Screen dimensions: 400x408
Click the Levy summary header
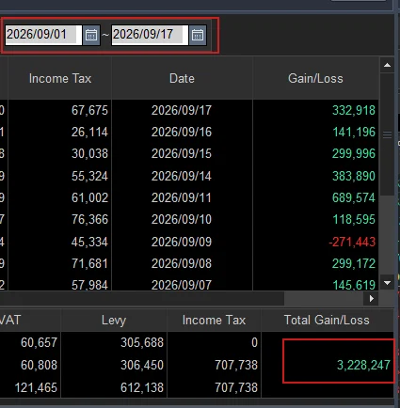114,321
